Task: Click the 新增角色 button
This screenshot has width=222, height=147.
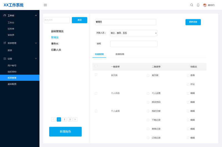Action: [x=65, y=131]
